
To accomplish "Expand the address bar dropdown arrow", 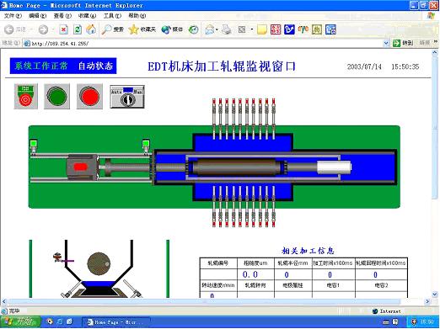I will [x=386, y=43].
